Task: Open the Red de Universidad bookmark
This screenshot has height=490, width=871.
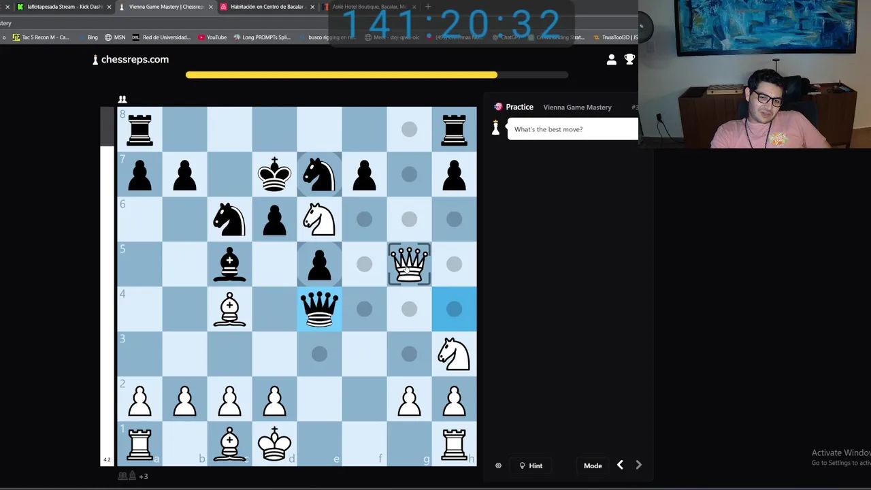Action: pos(161,37)
